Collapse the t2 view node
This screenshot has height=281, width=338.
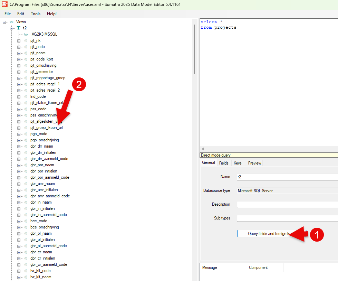pos(11,28)
